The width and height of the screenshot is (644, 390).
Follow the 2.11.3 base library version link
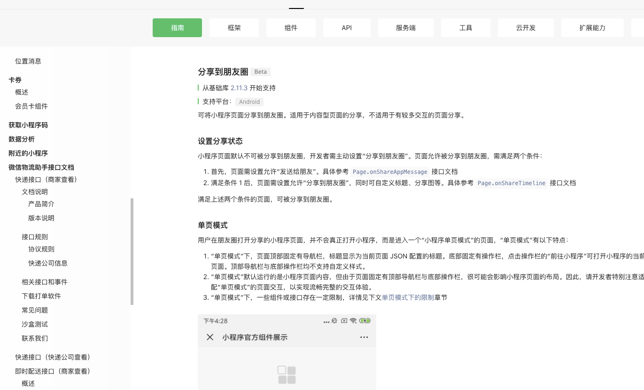239,88
